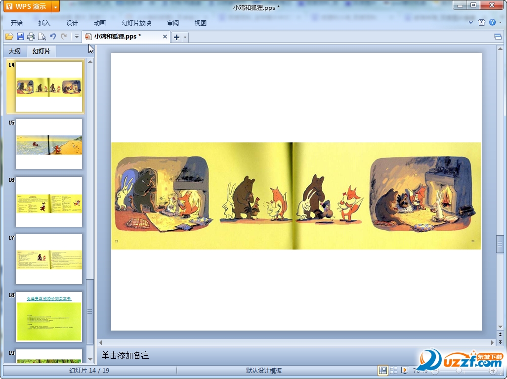Open the 开始 ribbon tab
Image resolution: width=507 pixels, height=379 pixels.
[x=16, y=23]
